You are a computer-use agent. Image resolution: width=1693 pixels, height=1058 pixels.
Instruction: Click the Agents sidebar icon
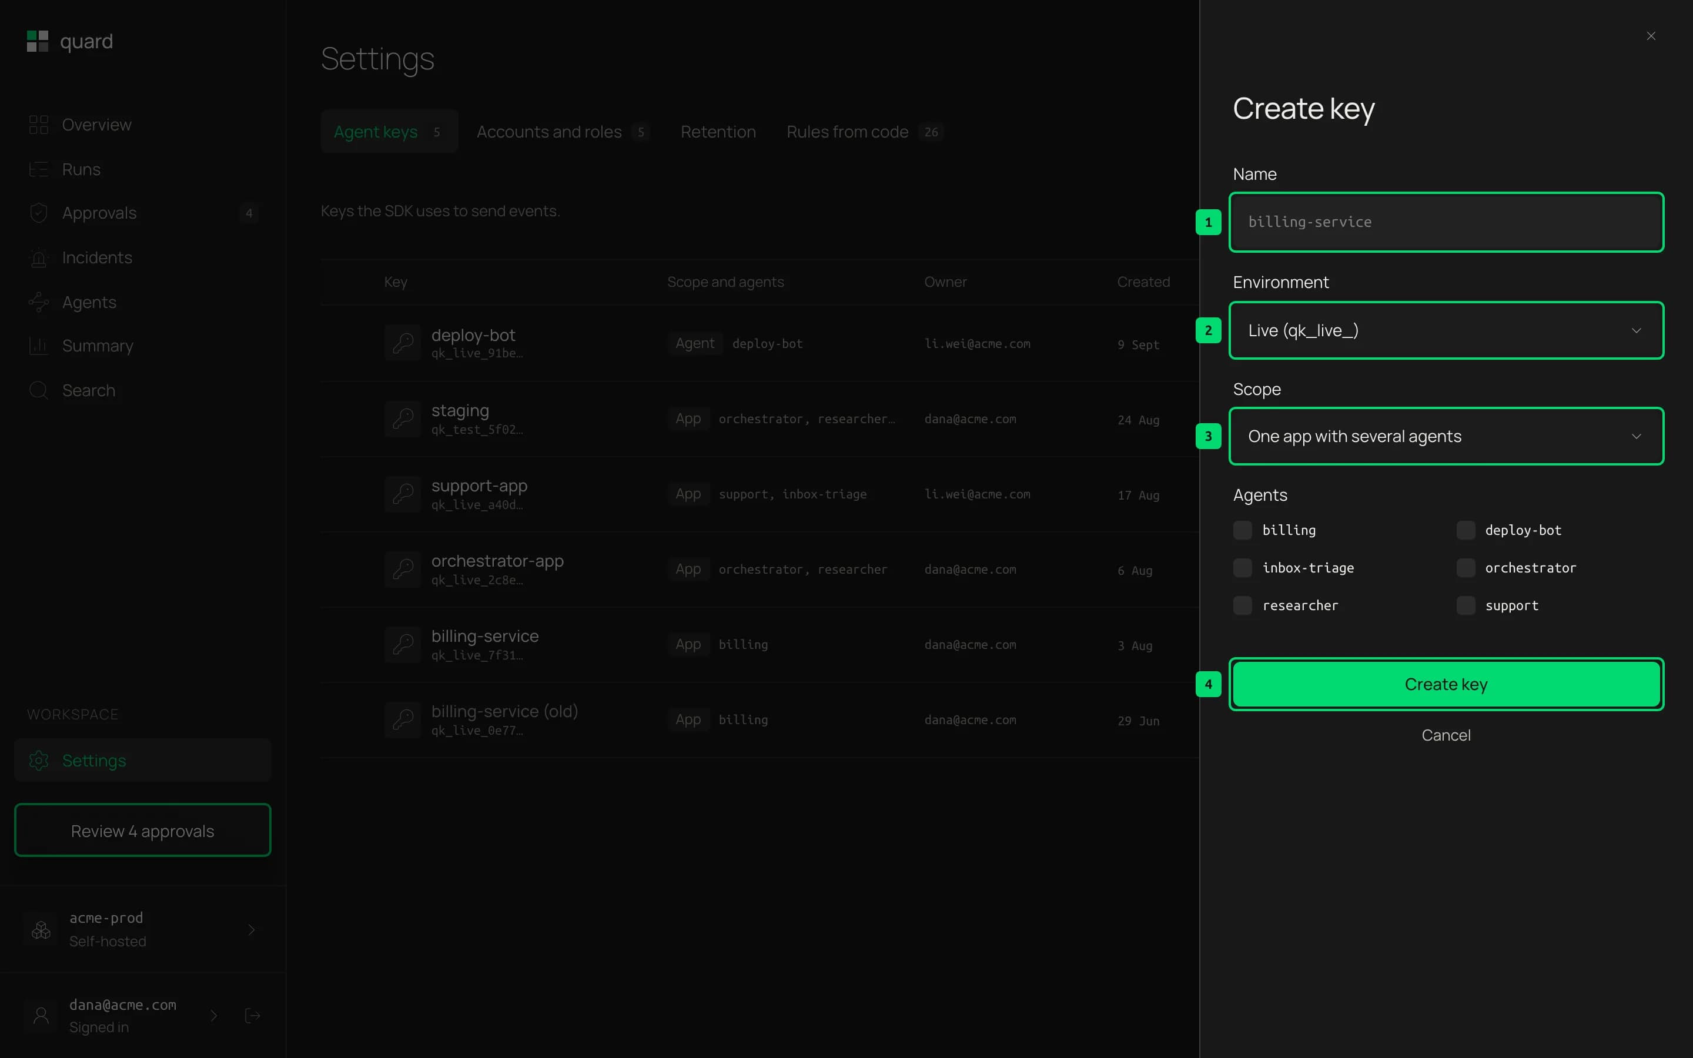[38, 302]
